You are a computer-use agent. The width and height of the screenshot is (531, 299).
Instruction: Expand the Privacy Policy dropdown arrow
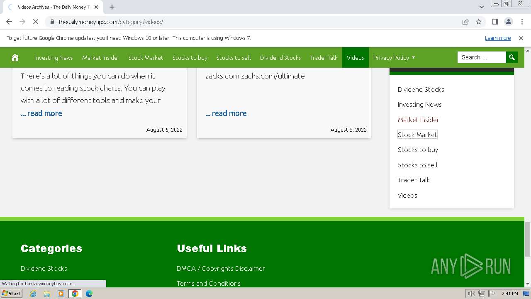point(413,58)
